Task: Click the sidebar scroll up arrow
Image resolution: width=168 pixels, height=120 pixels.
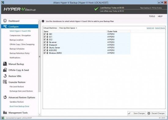Action: [39, 20]
